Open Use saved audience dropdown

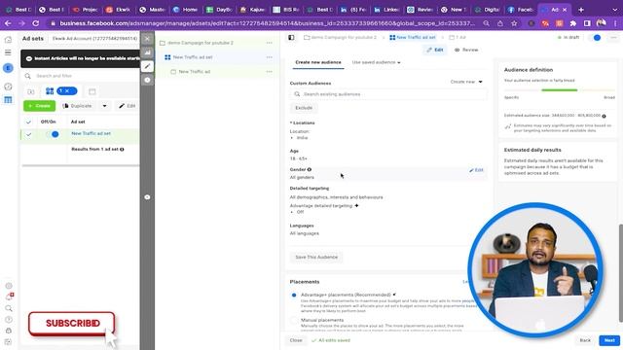[376, 62]
